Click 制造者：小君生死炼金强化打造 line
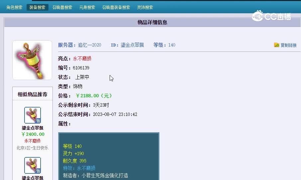The height and width of the screenshot is (180, 301). tap(95, 175)
